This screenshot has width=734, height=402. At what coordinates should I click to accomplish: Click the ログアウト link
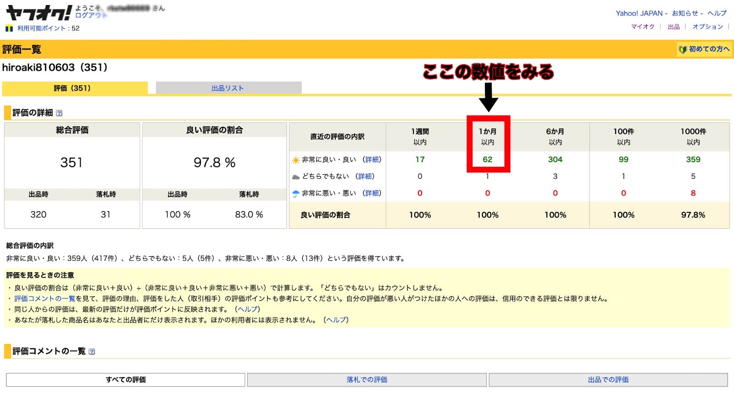(90, 15)
